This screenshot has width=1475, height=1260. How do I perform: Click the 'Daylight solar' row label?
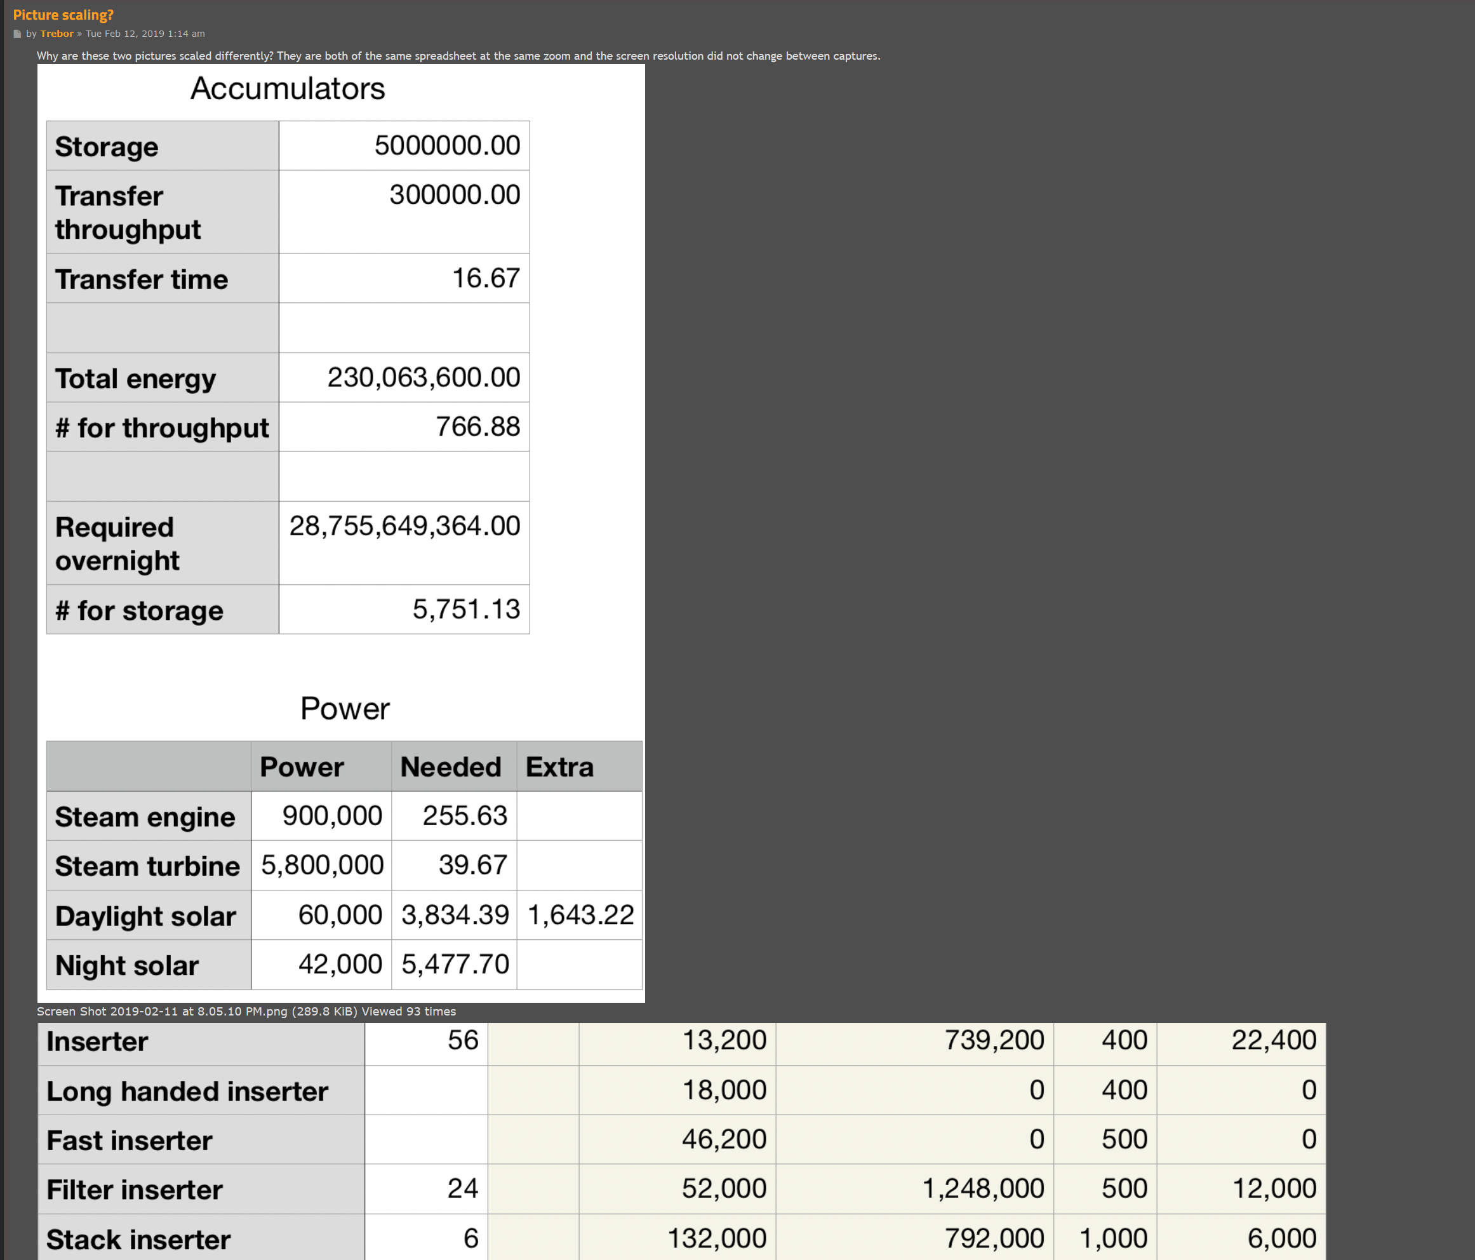145,916
